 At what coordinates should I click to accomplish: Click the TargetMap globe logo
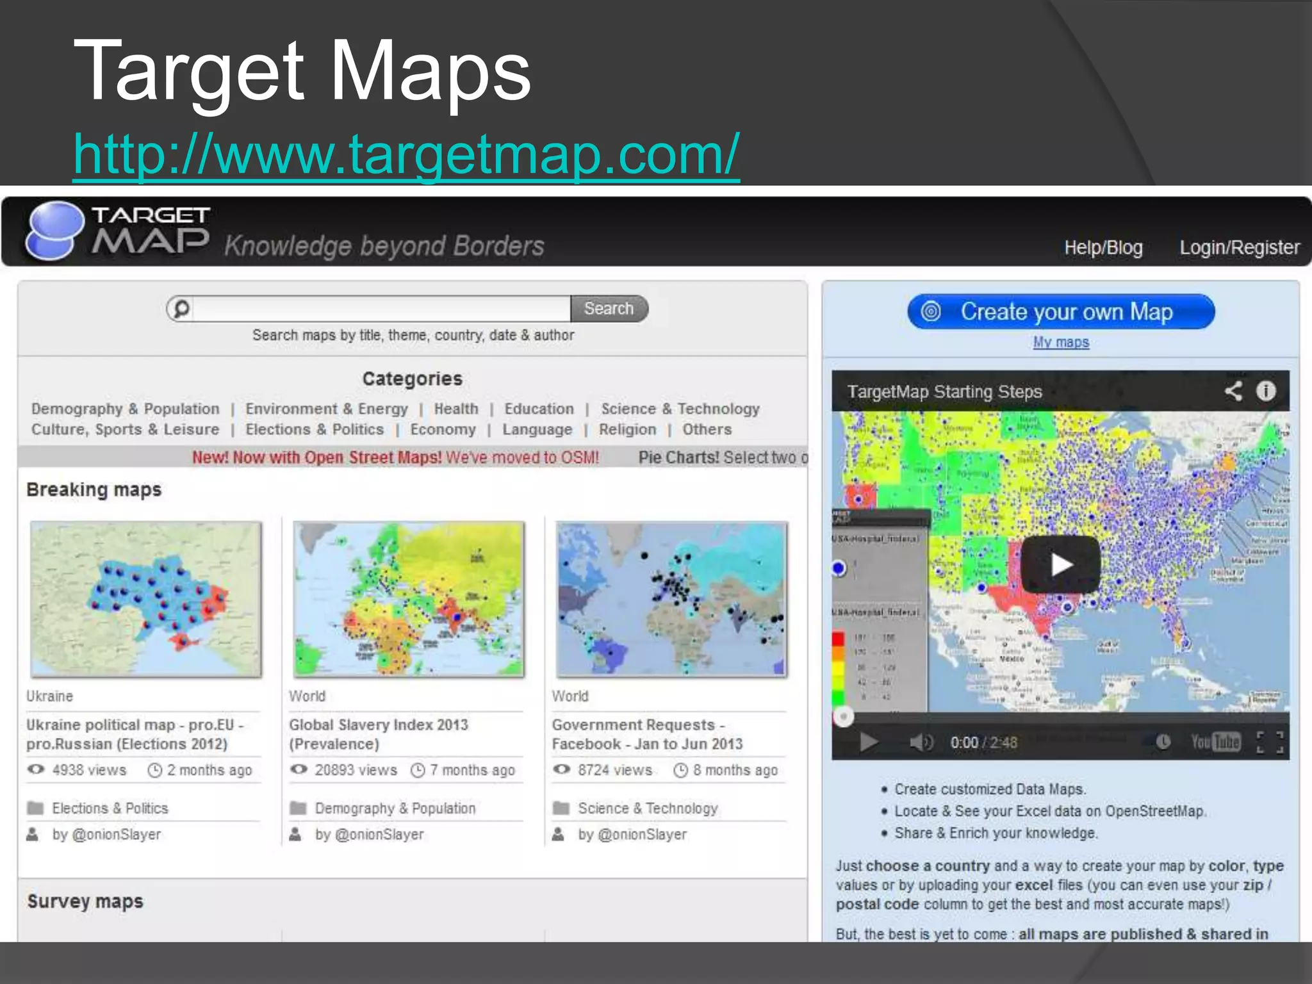point(54,231)
